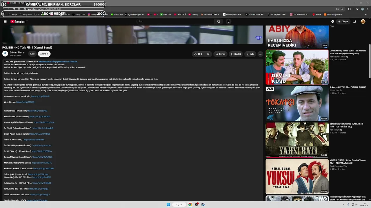Image resolution: width=371 pixels, height=208 pixels.
Task: Open the Avanak Apti Filmi link
Action: [x=44, y=122]
